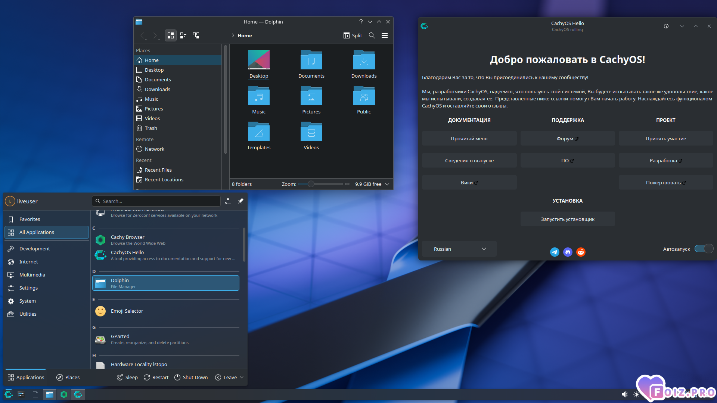Expand the Leave options arrow
Image resolution: width=717 pixels, height=403 pixels.
tap(242, 377)
